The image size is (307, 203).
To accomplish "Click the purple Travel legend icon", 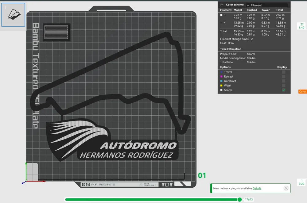I will [x=221, y=72].
